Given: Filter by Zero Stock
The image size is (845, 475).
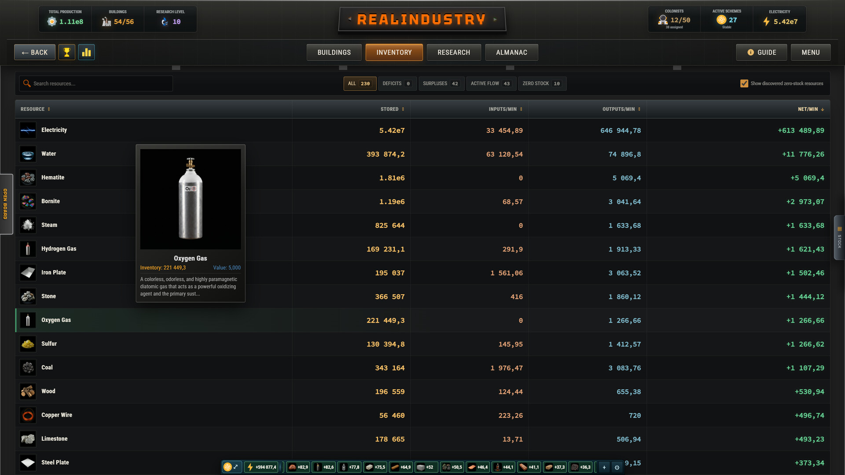Looking at the screenshot, I should [x=542, y=84].
